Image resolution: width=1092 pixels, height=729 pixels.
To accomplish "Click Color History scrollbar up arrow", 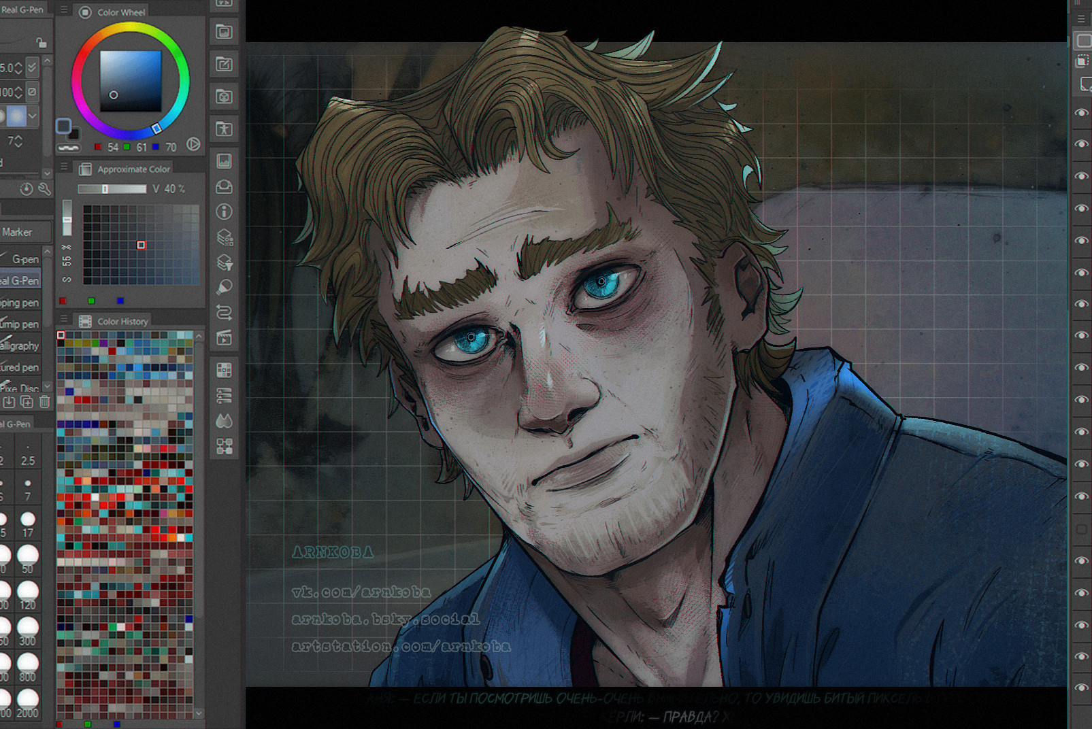I will 199,336.
